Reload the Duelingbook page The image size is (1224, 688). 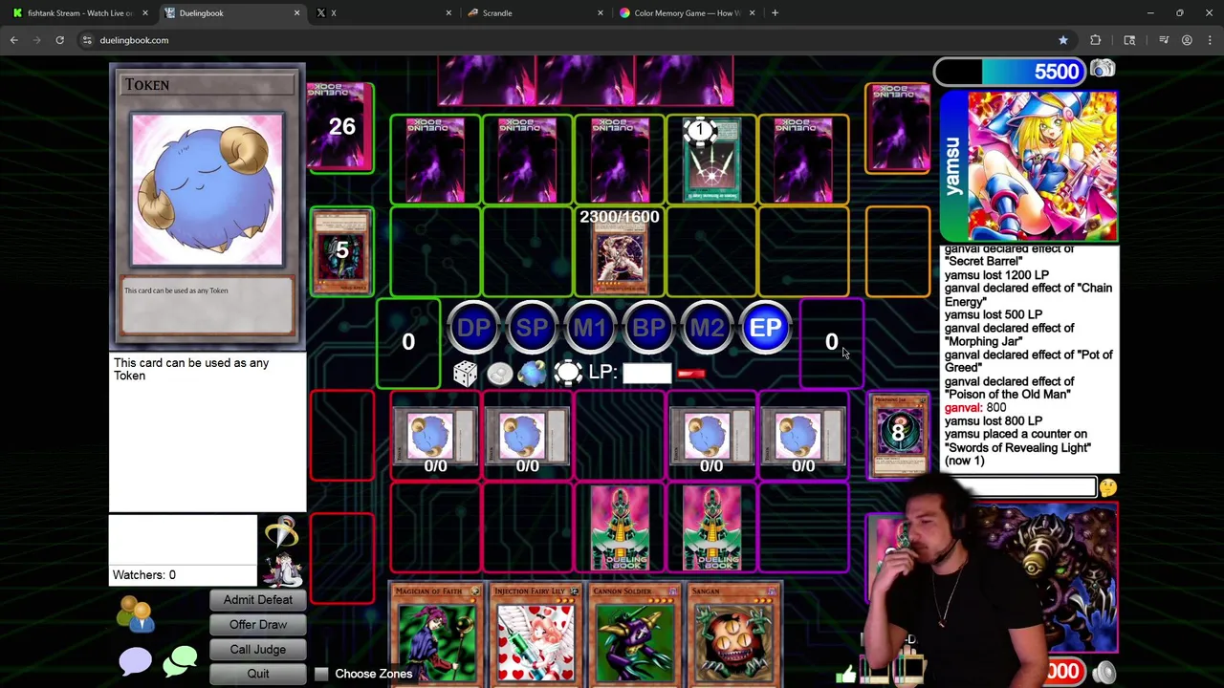59,40
